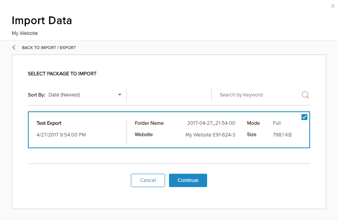Click folder name 2017-04-27_21-54-00
Screen dimensions: 338x220
211,123
